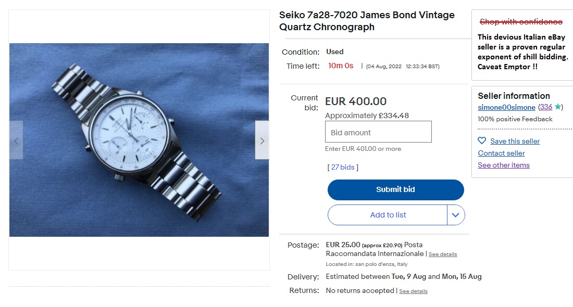Click the right arrow to see next photo
This screenshot has width=573, height=307.
(262, 140)
